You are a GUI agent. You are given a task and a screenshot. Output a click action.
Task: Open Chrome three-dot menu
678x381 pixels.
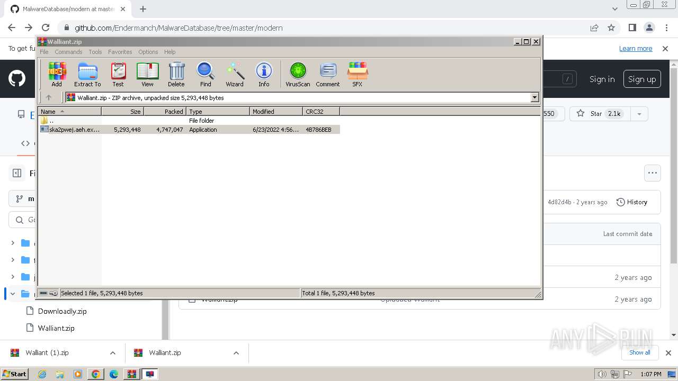pyautogui.click(x=666, y=28)
